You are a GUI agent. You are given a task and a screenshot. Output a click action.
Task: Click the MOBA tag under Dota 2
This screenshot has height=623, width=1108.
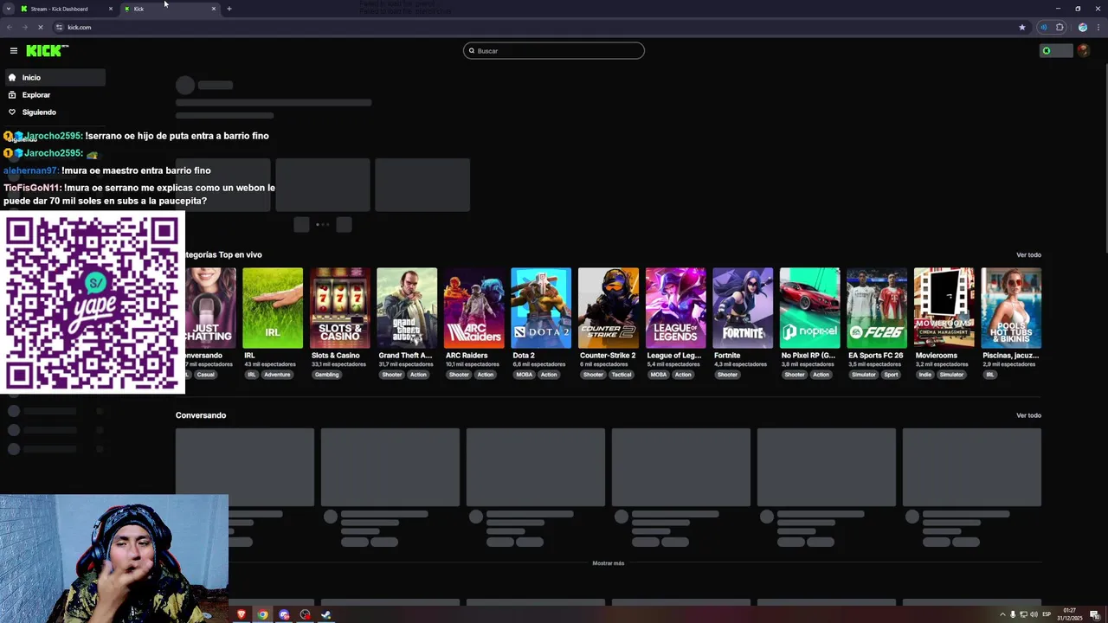[525, 375]
